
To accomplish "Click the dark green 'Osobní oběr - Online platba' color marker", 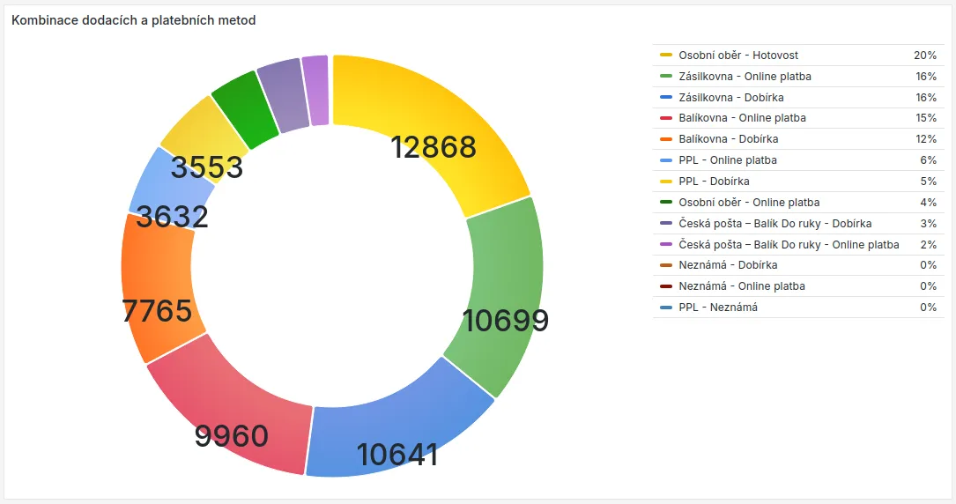I will click(666, 203).
